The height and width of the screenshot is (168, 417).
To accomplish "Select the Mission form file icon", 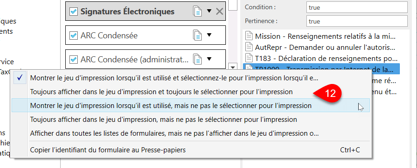I will 249,36.
